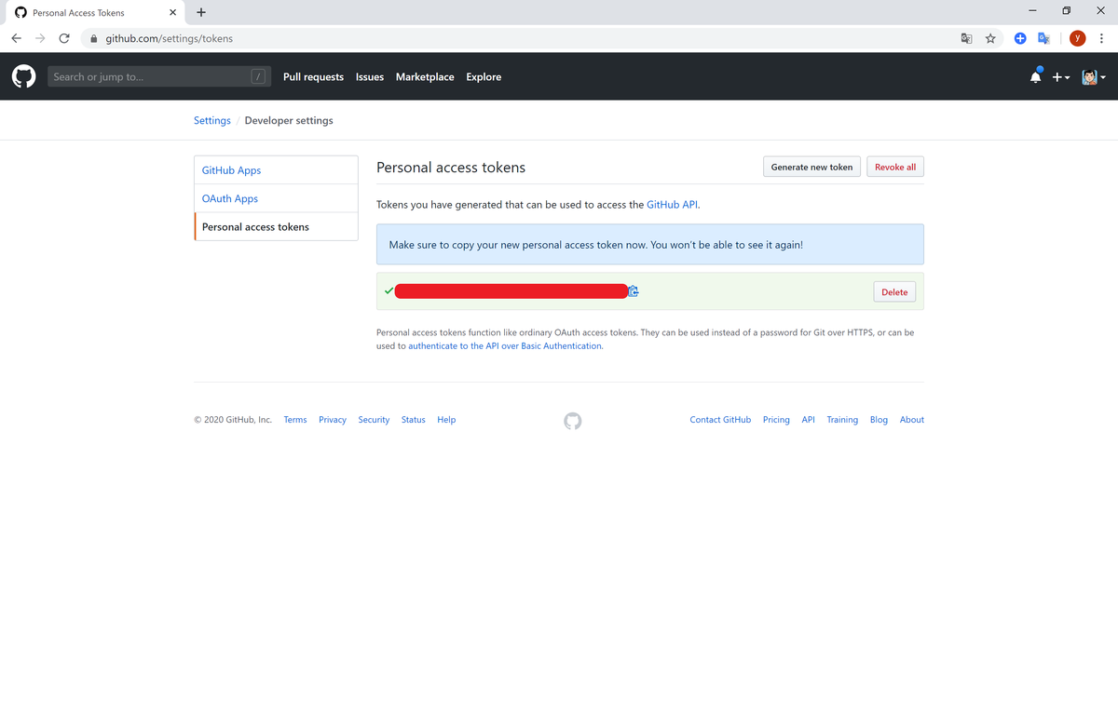Click the copy-your-token notice text

595,245
